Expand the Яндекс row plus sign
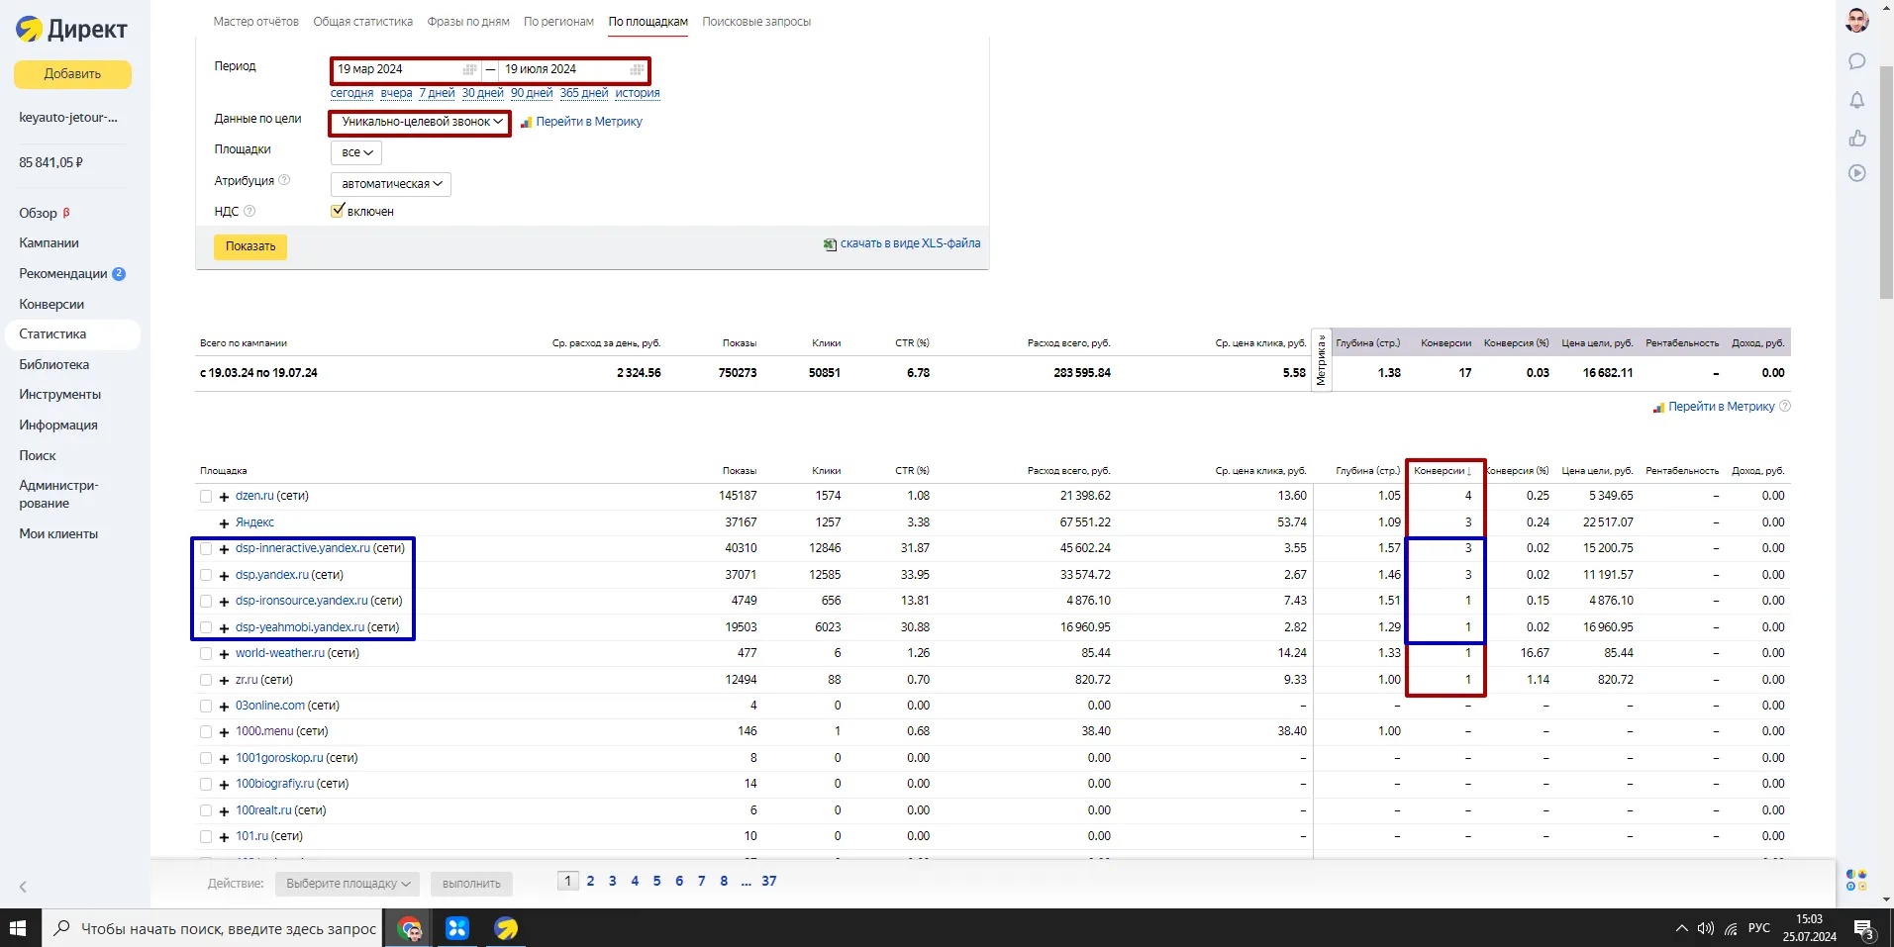The image size is (1894, 947). (x=225, y=522)
